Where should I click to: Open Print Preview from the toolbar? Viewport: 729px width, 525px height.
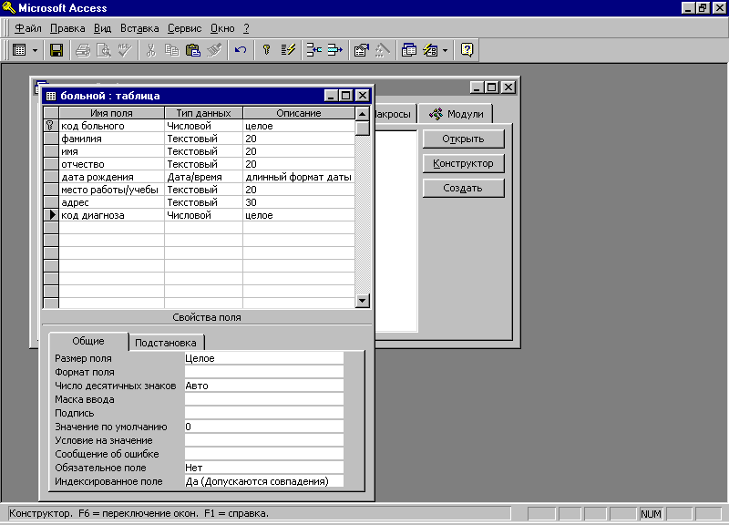point(104,50)
